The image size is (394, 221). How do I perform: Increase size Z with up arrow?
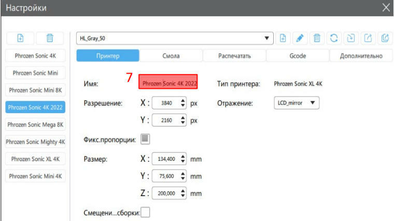point(183,190)
